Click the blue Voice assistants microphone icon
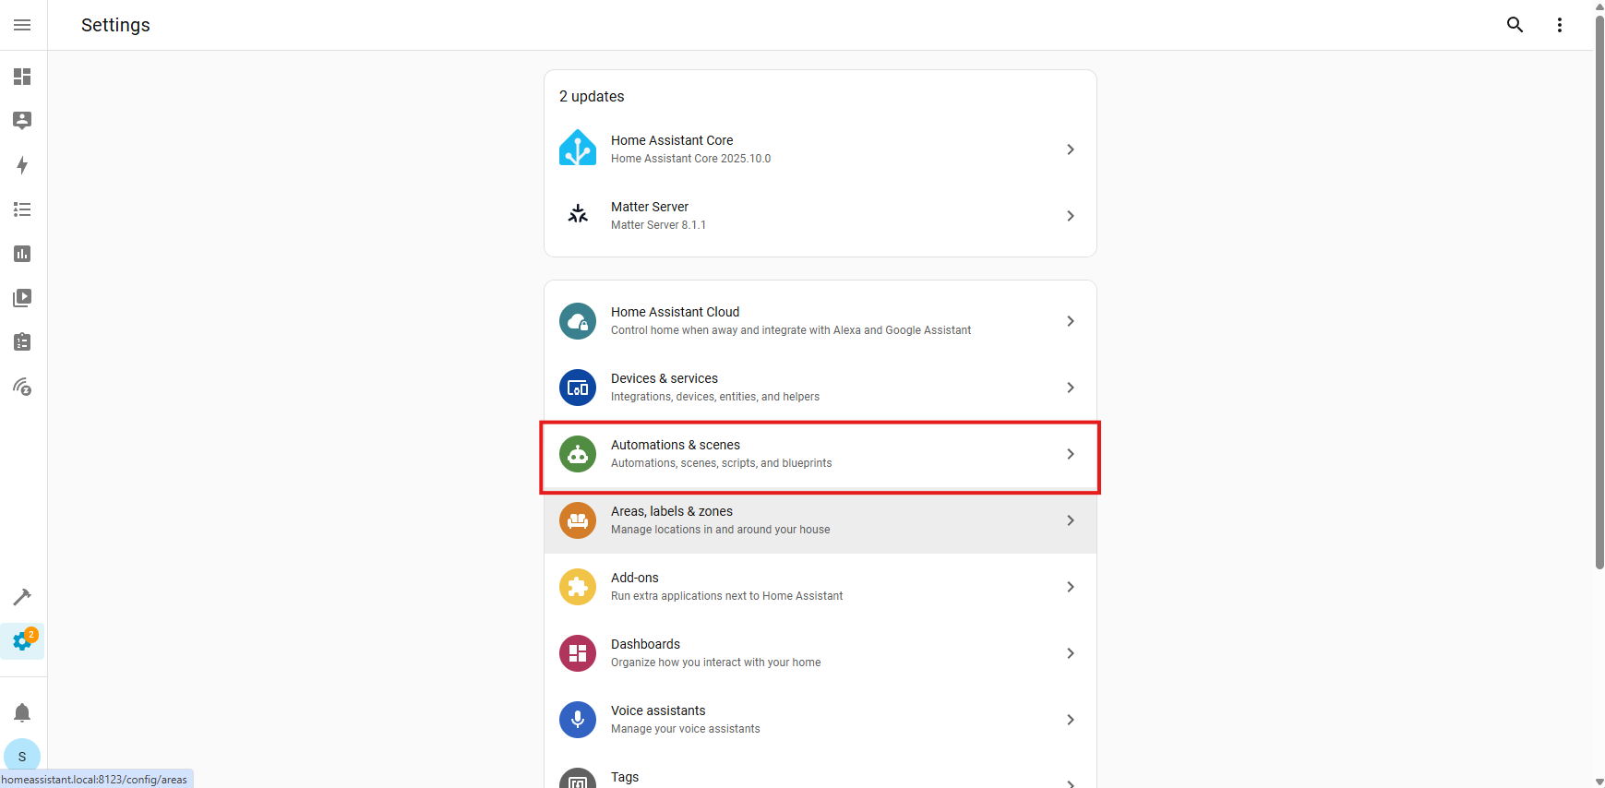 pyautogui.click(x=578, y=720)
